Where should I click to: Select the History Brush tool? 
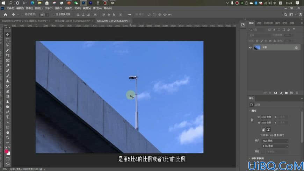click(x=8, y=86)
